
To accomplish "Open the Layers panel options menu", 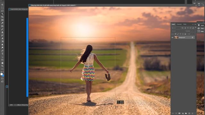I will click(195, 24).
